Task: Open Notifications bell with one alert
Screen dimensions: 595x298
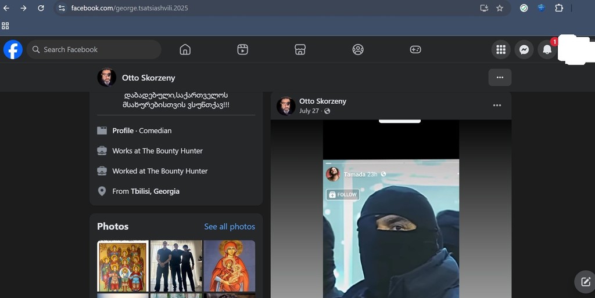Action: [547, 50]
